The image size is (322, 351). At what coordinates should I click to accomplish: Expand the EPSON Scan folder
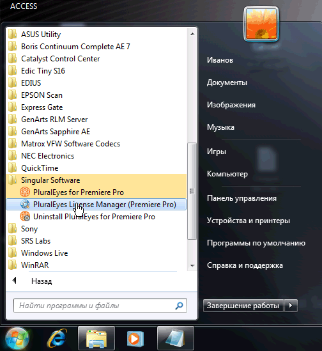click(x=96, y=95)
